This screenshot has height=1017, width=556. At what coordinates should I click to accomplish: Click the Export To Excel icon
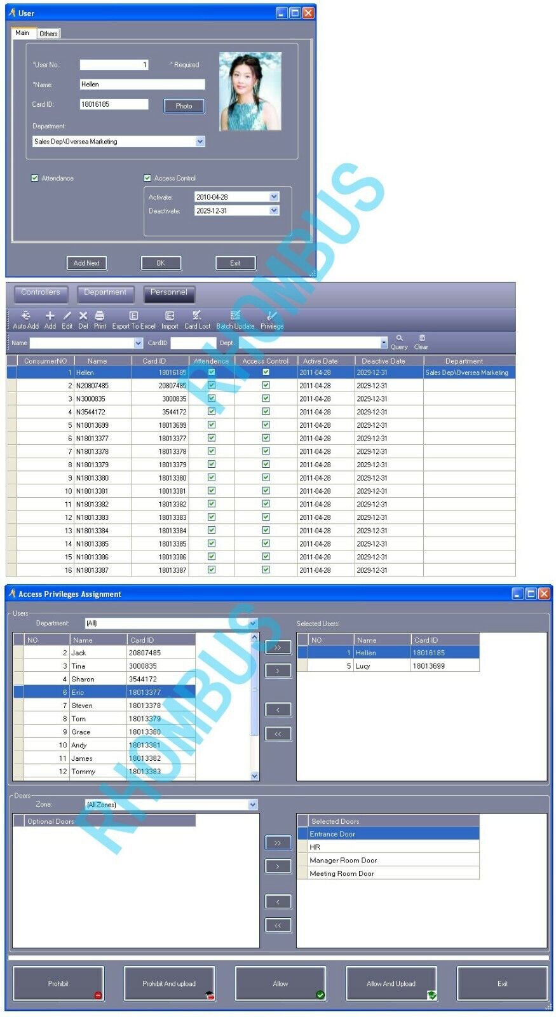pos(133,316)
